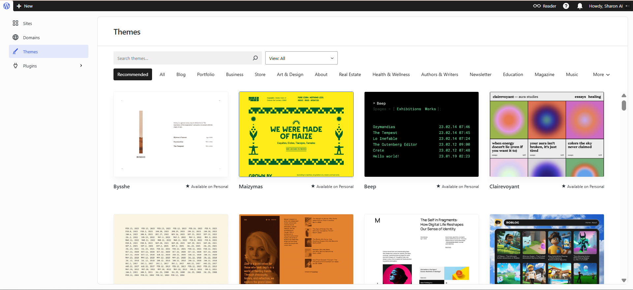Expand the More categories dropdown
This screenshot has width=633, height=290.
[x=601, y=75]
